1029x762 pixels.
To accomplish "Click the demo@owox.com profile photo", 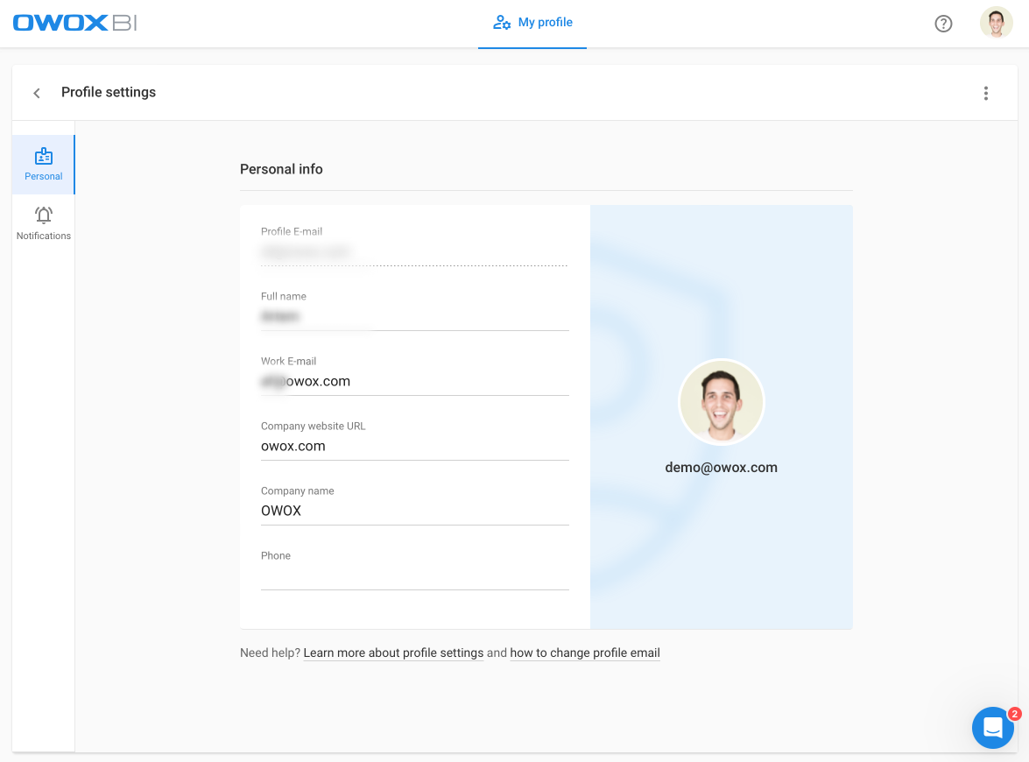I will 721,401.
